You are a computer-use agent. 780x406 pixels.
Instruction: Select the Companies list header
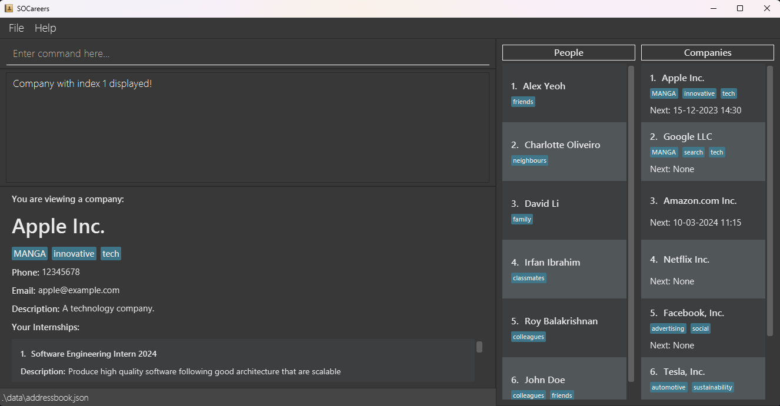pyautogui.click(x=707, y=52)
